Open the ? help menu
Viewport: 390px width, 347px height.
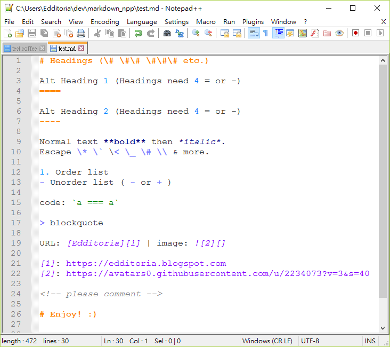[305, 22]
